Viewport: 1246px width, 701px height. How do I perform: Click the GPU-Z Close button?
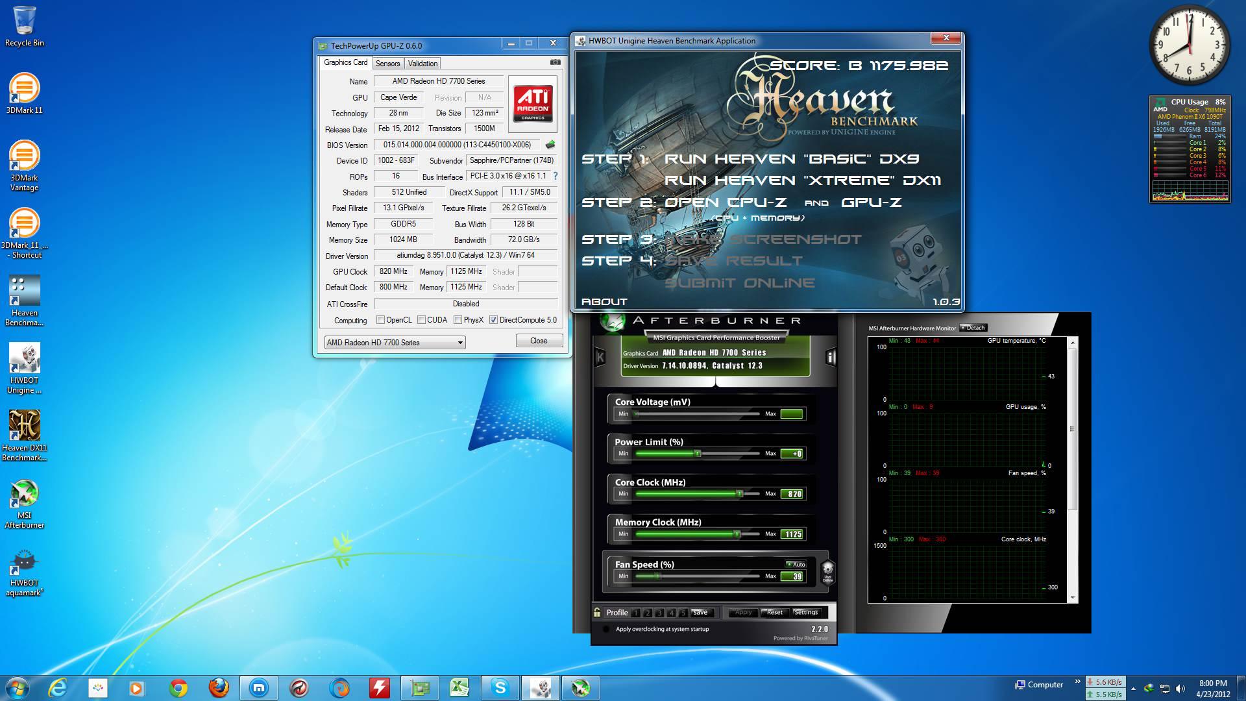coord(539,341)
